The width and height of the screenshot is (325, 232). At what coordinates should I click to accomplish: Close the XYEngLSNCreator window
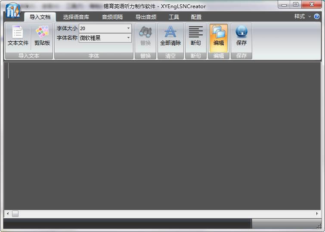click(312, 5)
